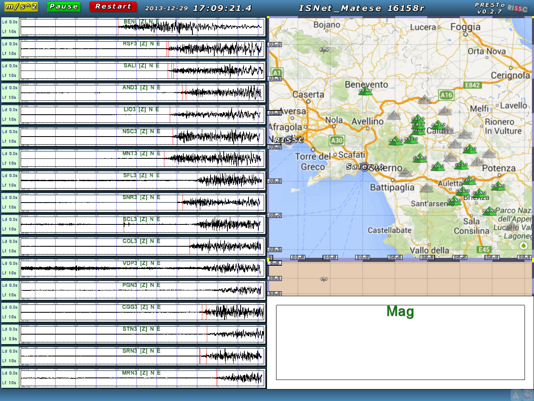Restart the simulation with the Restart button
Screen dimensions: 534x401
[113, 7]
